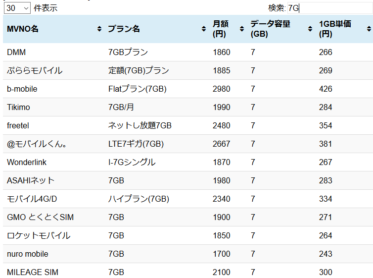The image size is (373, 278).
Task: Select the Flatプラン(7GB) cell
Action: [x=137, y=89]
